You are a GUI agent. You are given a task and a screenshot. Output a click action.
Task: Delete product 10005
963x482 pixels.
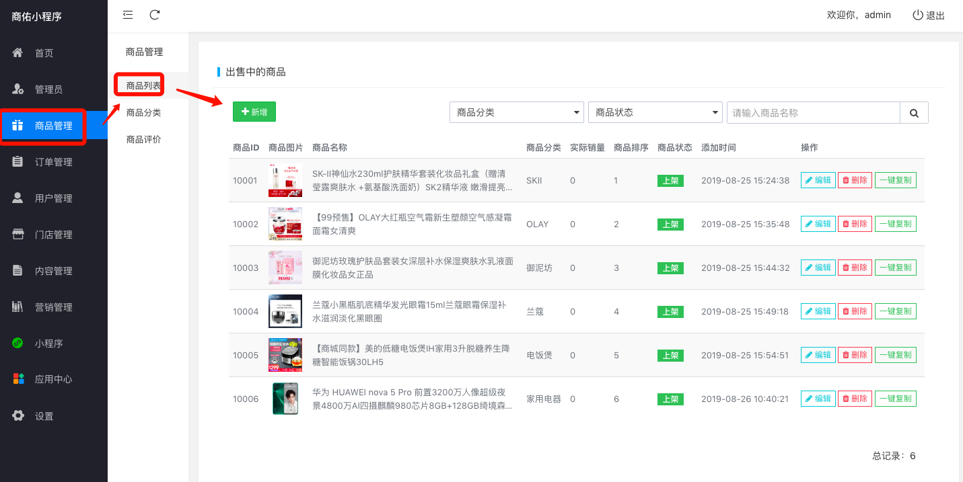point(855,355)
